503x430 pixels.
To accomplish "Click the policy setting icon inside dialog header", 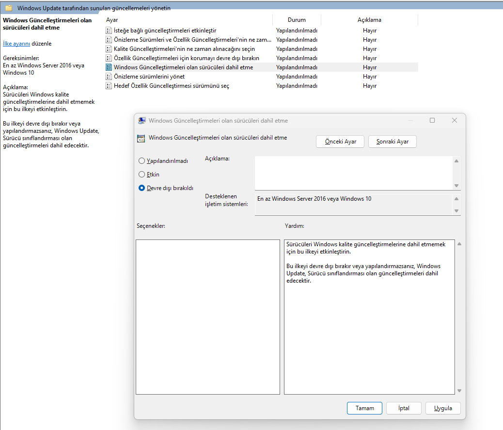I will click(x=141, y=138).
